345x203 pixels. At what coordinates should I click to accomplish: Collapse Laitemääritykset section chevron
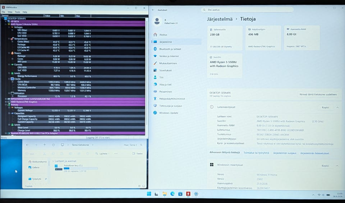[x=337, y=108]
